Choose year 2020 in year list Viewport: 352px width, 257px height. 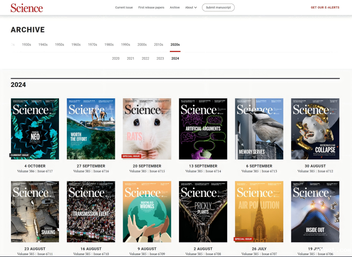(x=116, y=58)
